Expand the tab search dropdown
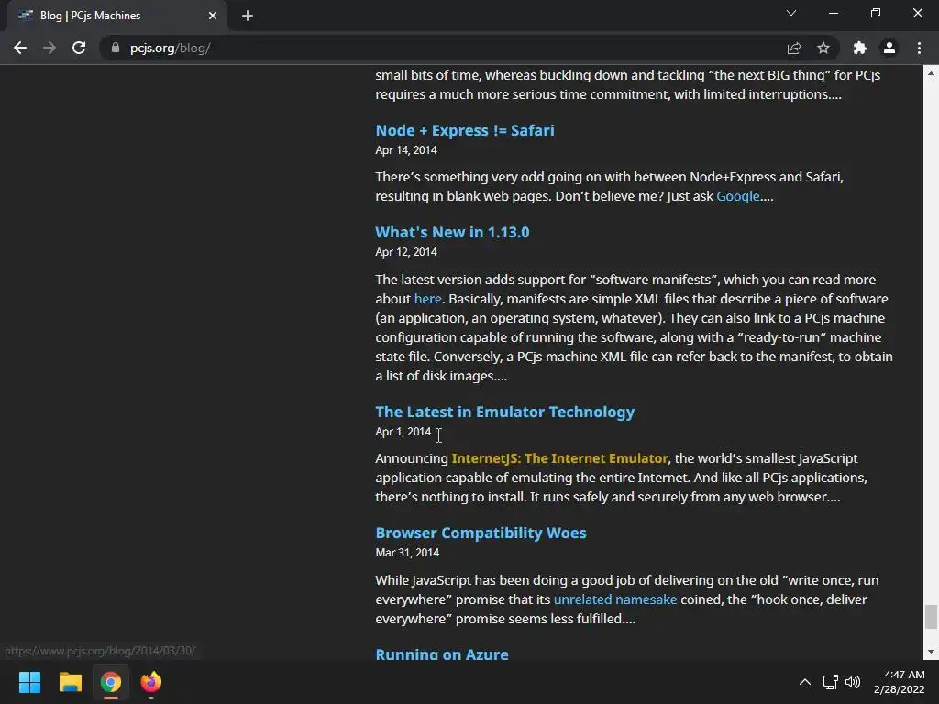Screen dimensions: 939x704 [x=791, y=13]
